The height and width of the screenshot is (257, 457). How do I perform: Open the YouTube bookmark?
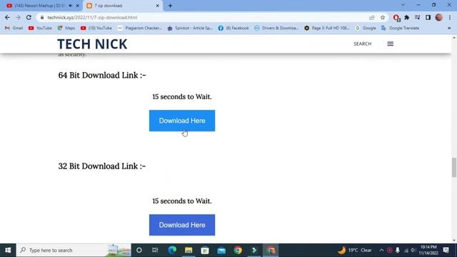(40, 28)
